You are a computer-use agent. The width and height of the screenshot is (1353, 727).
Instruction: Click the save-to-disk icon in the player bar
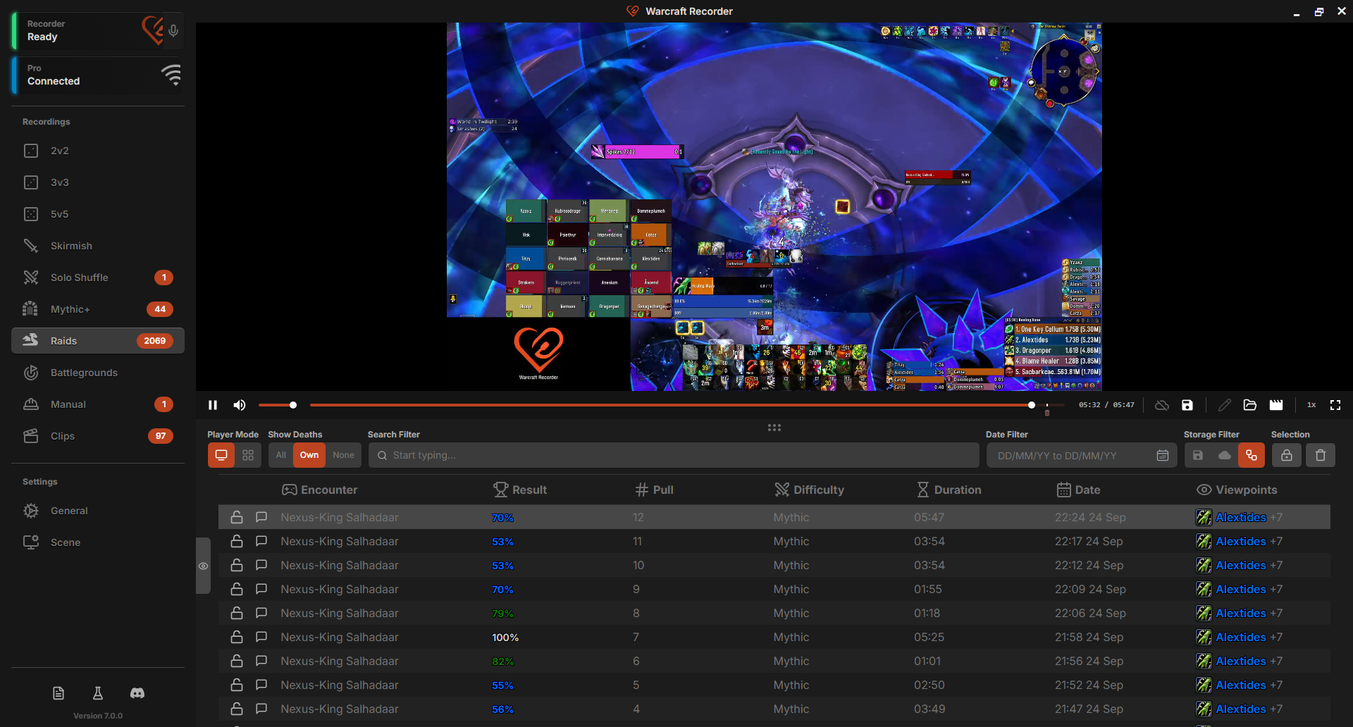1187,405
